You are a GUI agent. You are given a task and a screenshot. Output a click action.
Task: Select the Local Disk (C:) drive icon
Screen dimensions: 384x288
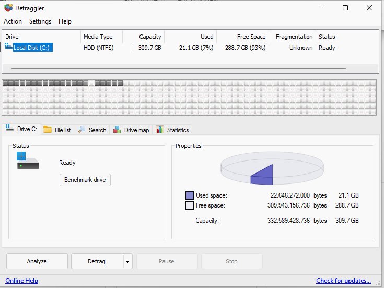click(x=9, y=48)
